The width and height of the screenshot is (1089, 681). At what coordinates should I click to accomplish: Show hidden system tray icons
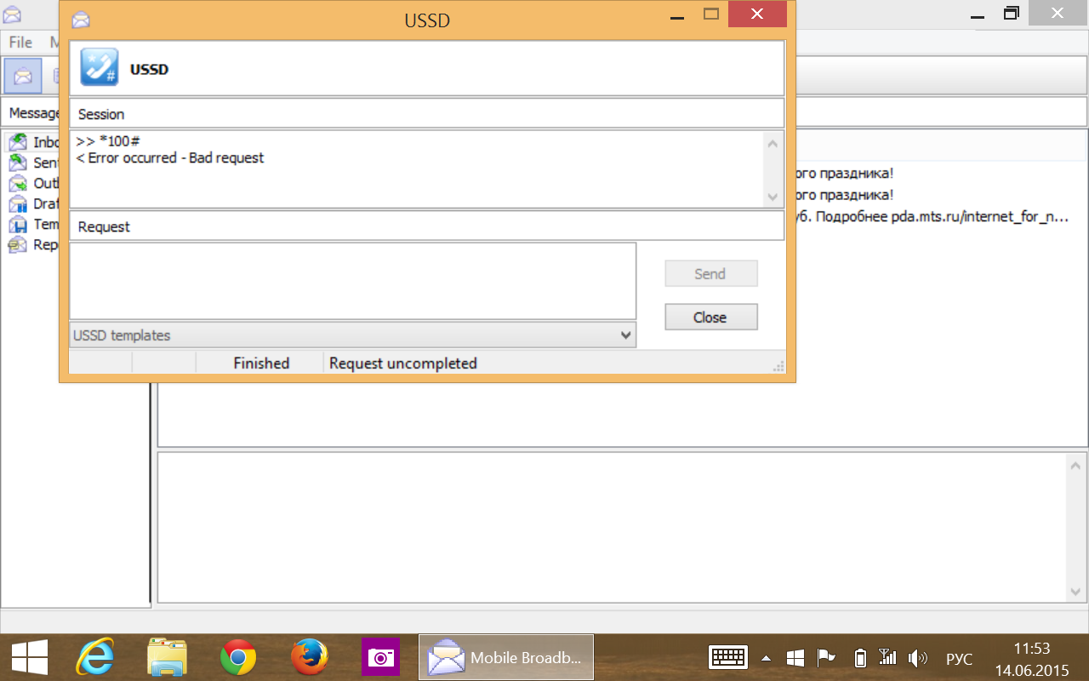click(x=766, y=658)
